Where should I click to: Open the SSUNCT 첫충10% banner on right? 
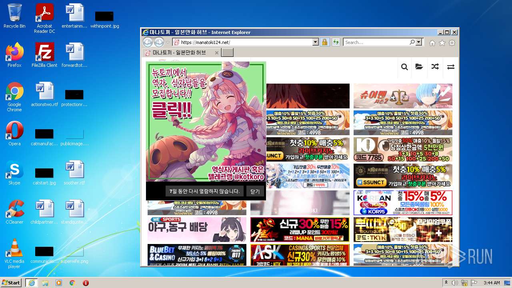pyautogui.click(x=403, y=176)
